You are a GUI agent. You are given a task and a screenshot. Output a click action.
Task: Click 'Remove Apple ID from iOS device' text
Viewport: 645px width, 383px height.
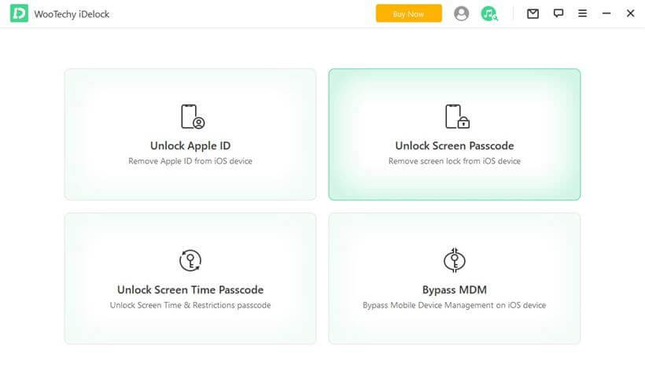click(x=190, y=161)
